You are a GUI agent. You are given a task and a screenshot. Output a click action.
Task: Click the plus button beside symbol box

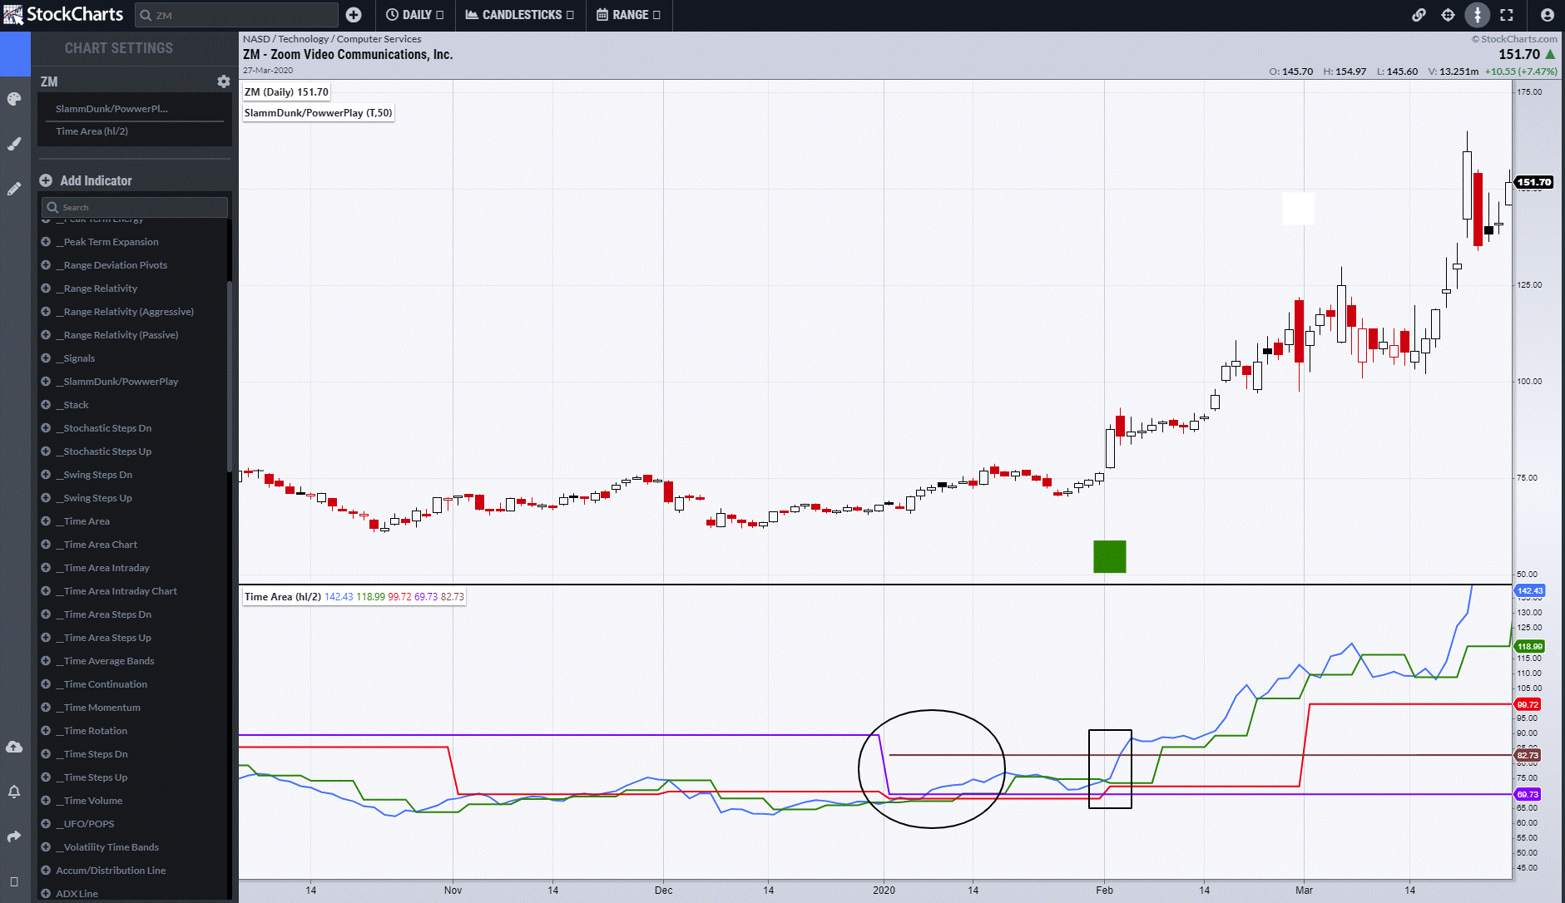[x=354, y=15]
